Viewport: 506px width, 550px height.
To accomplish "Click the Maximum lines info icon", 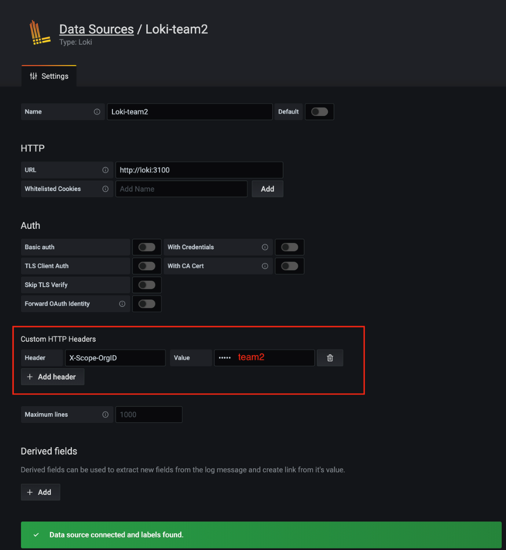I will coord(105,414).
